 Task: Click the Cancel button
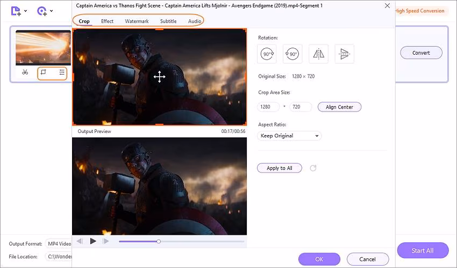(x=368, y=259)
